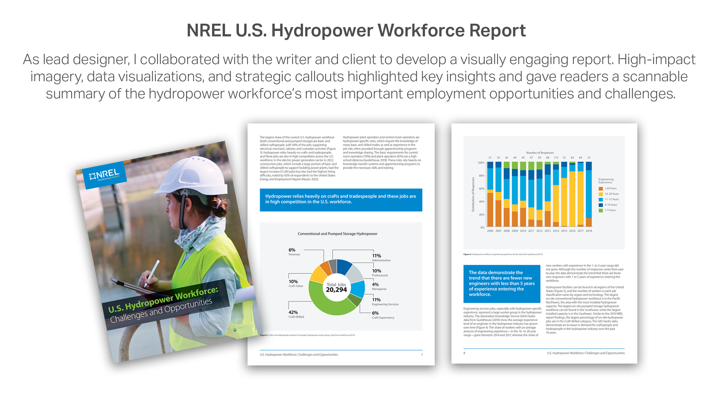Screen dimensions: 714x401
Task: Click the water drop icon on the cover
Action: pyautogui.click(x=235, y=330)
